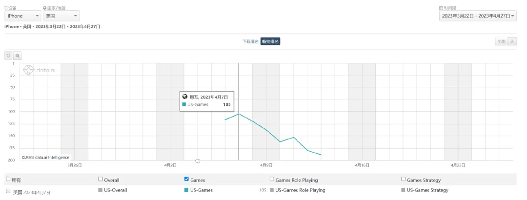Enable the Overall checkbox
Viewport: 527px width, 200px height.
coord(101,180)
